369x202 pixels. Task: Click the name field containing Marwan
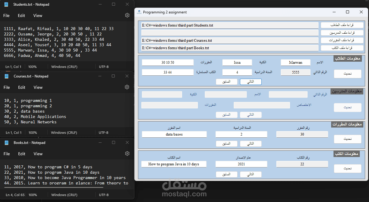click(x=295, y=63)
